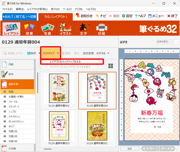
Task: Select the 水墨画・手書き subcategory
Action: [x=18, y=97]
